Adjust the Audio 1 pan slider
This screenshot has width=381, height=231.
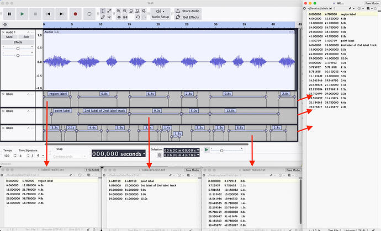pyautogui.click(x=18, y=56)
